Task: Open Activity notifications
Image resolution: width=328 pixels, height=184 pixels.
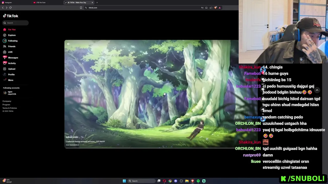Action: pyautogui.click(x=12, y=63)
